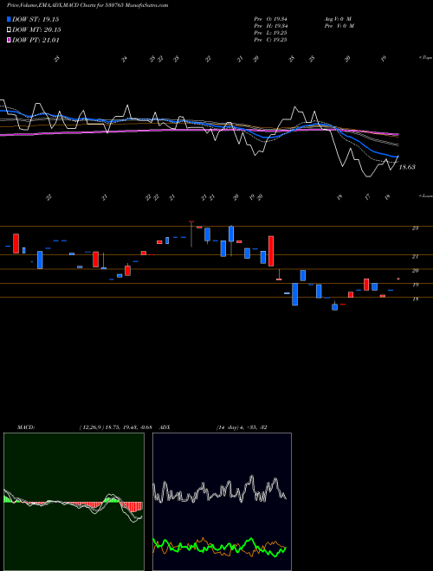Click the 'Pre O: 19.34' value
The width and height of the screenshot is (433, 571).
[270, 19]
